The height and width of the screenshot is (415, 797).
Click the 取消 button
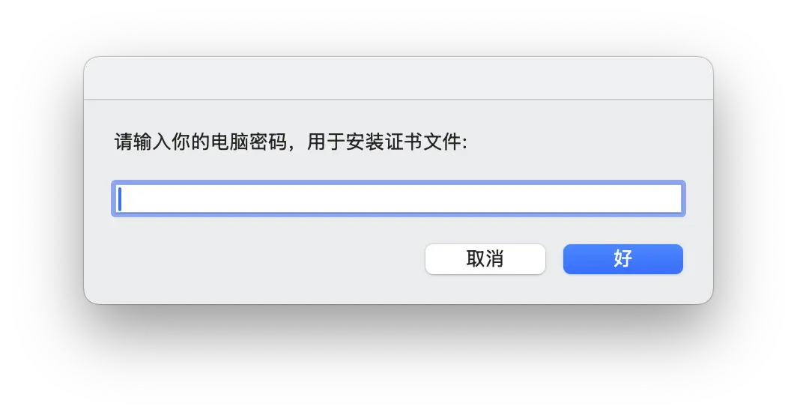485,259
